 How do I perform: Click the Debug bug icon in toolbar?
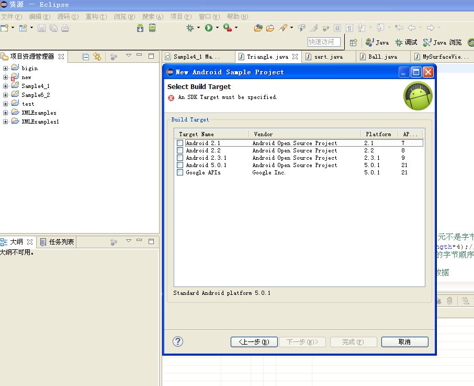(x=190, y=28)
